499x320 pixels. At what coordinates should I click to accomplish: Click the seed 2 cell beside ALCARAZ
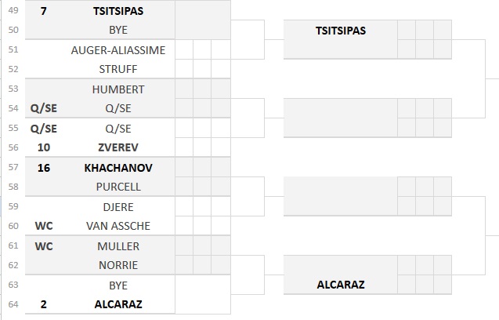[x=44, y=304]
